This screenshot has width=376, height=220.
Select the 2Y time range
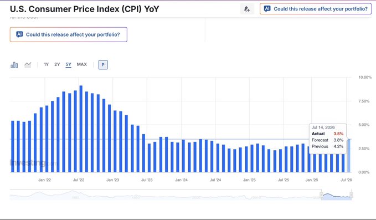57,64
